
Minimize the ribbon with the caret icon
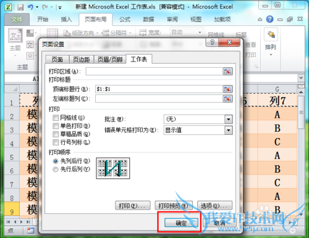coord(260,20)
